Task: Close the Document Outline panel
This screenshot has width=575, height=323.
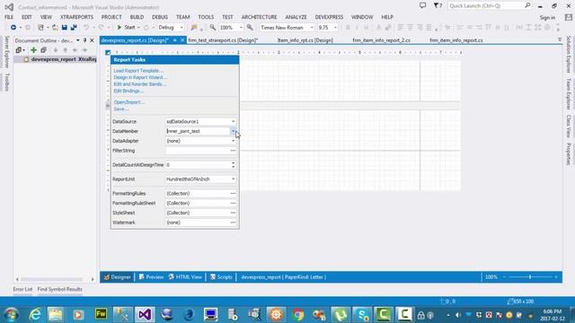Action: 92,40
